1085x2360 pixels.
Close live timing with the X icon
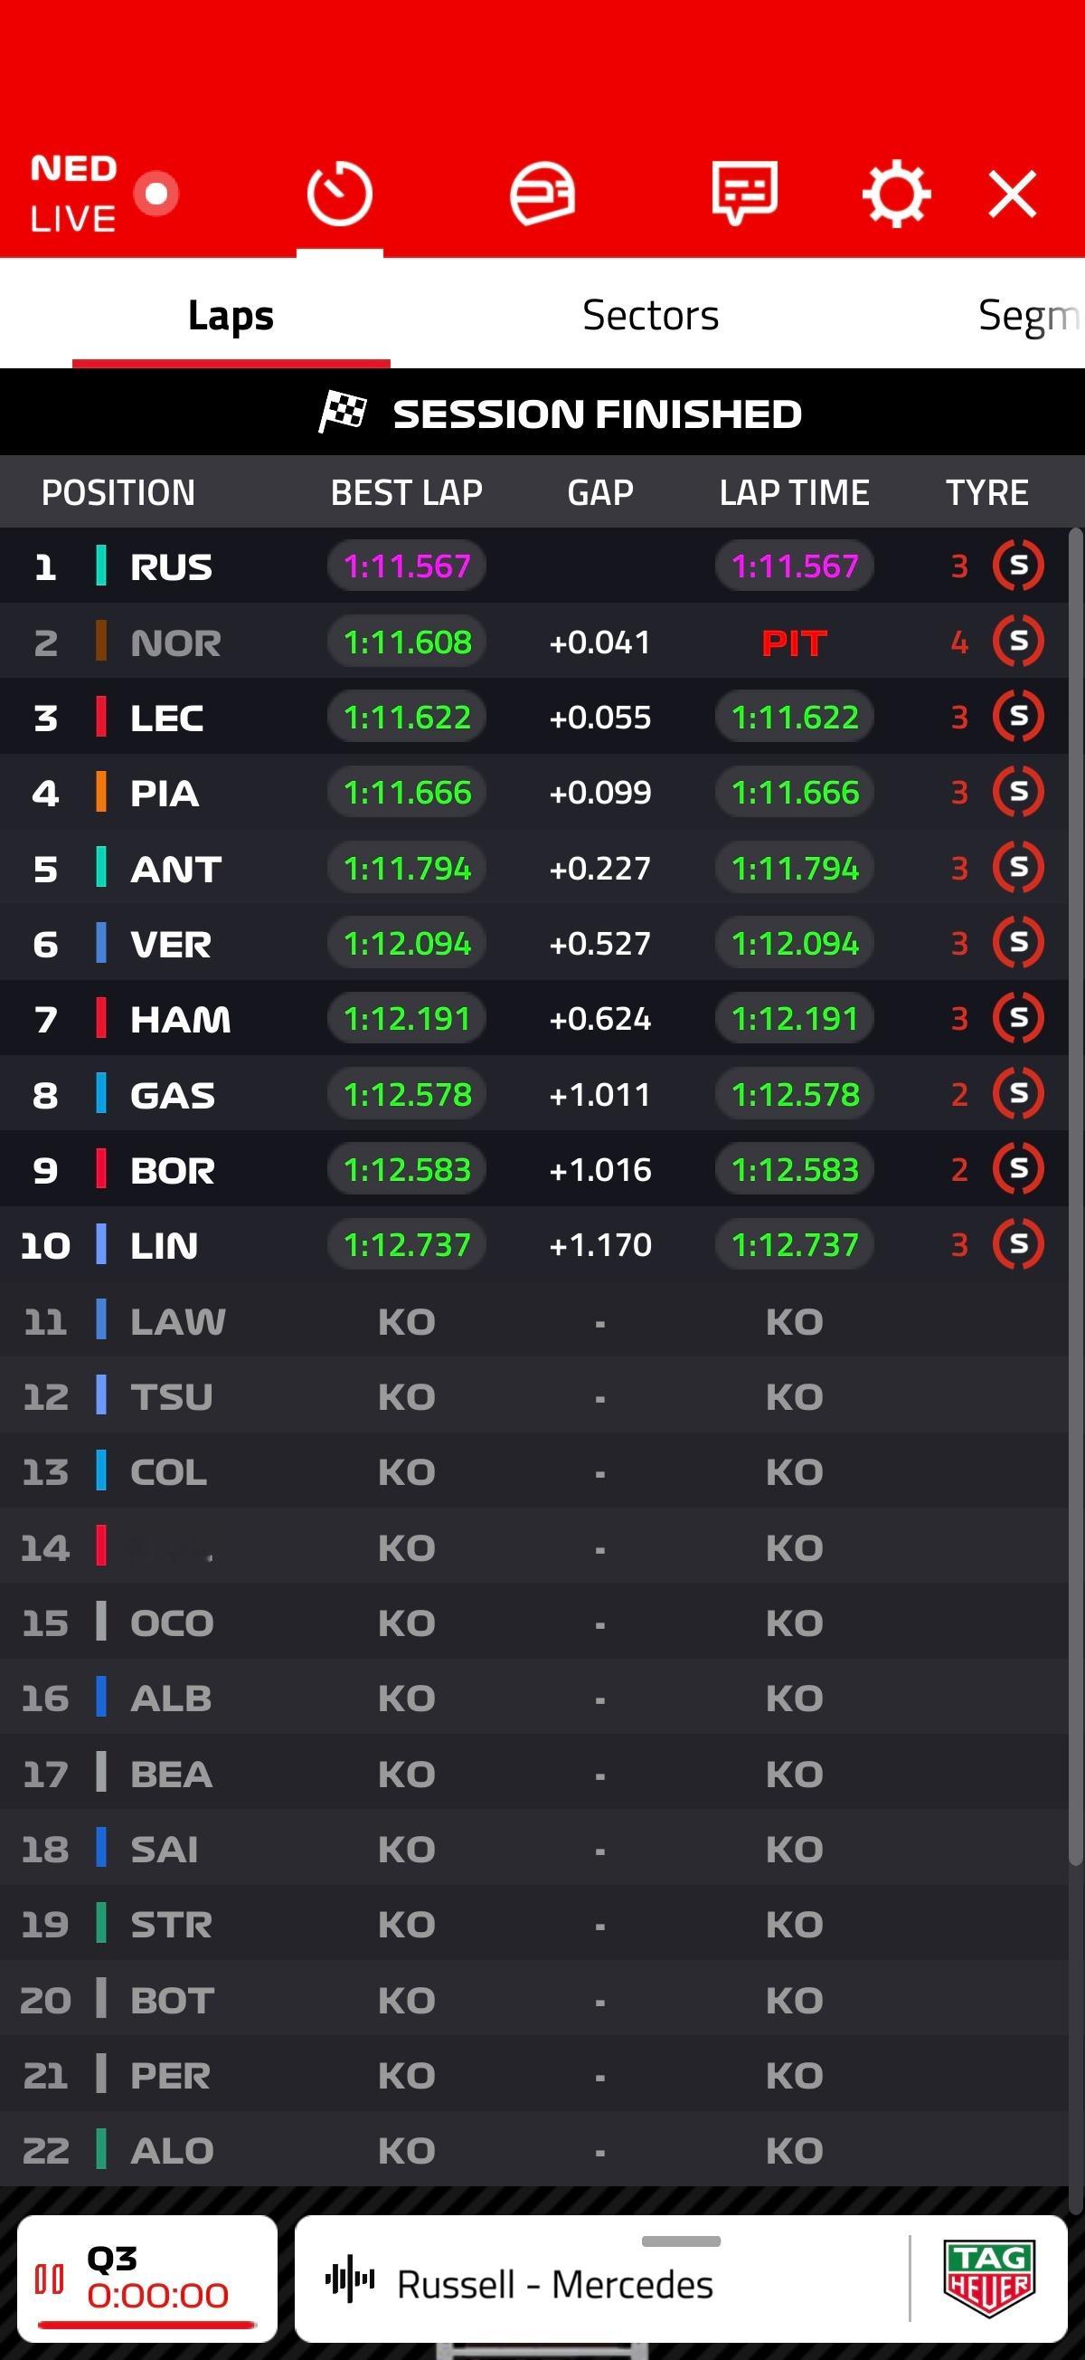(x=1013, y=195)
